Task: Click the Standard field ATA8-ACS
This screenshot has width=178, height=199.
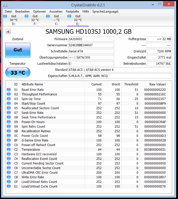Action: coord(120,70)
